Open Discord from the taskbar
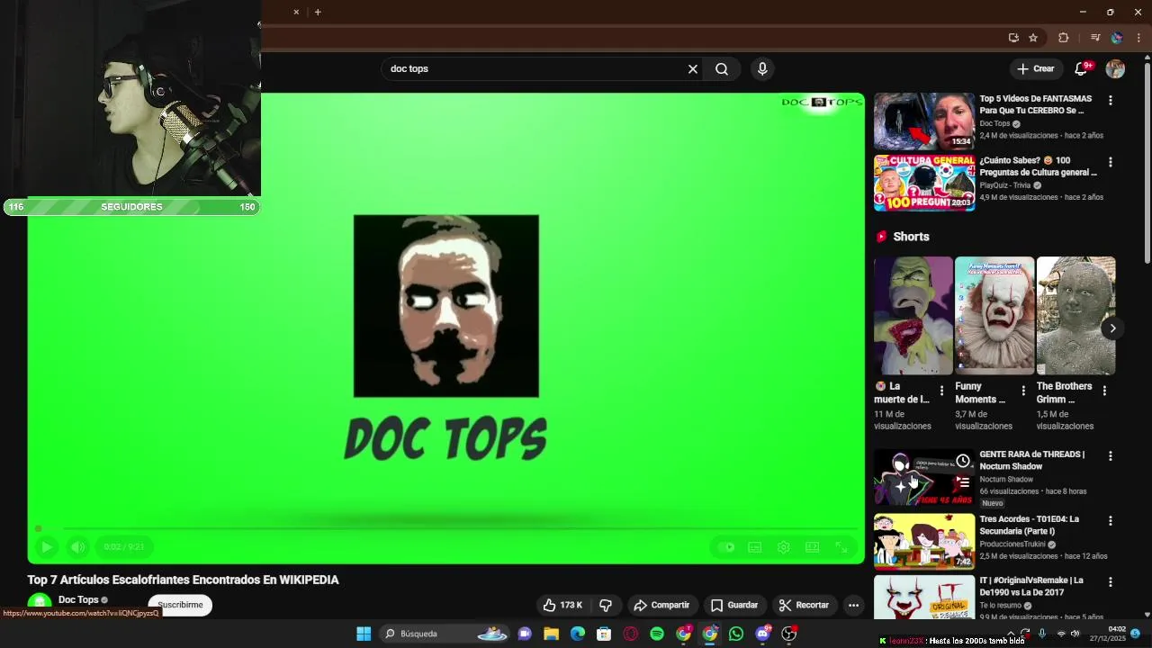 pos(763,634)
